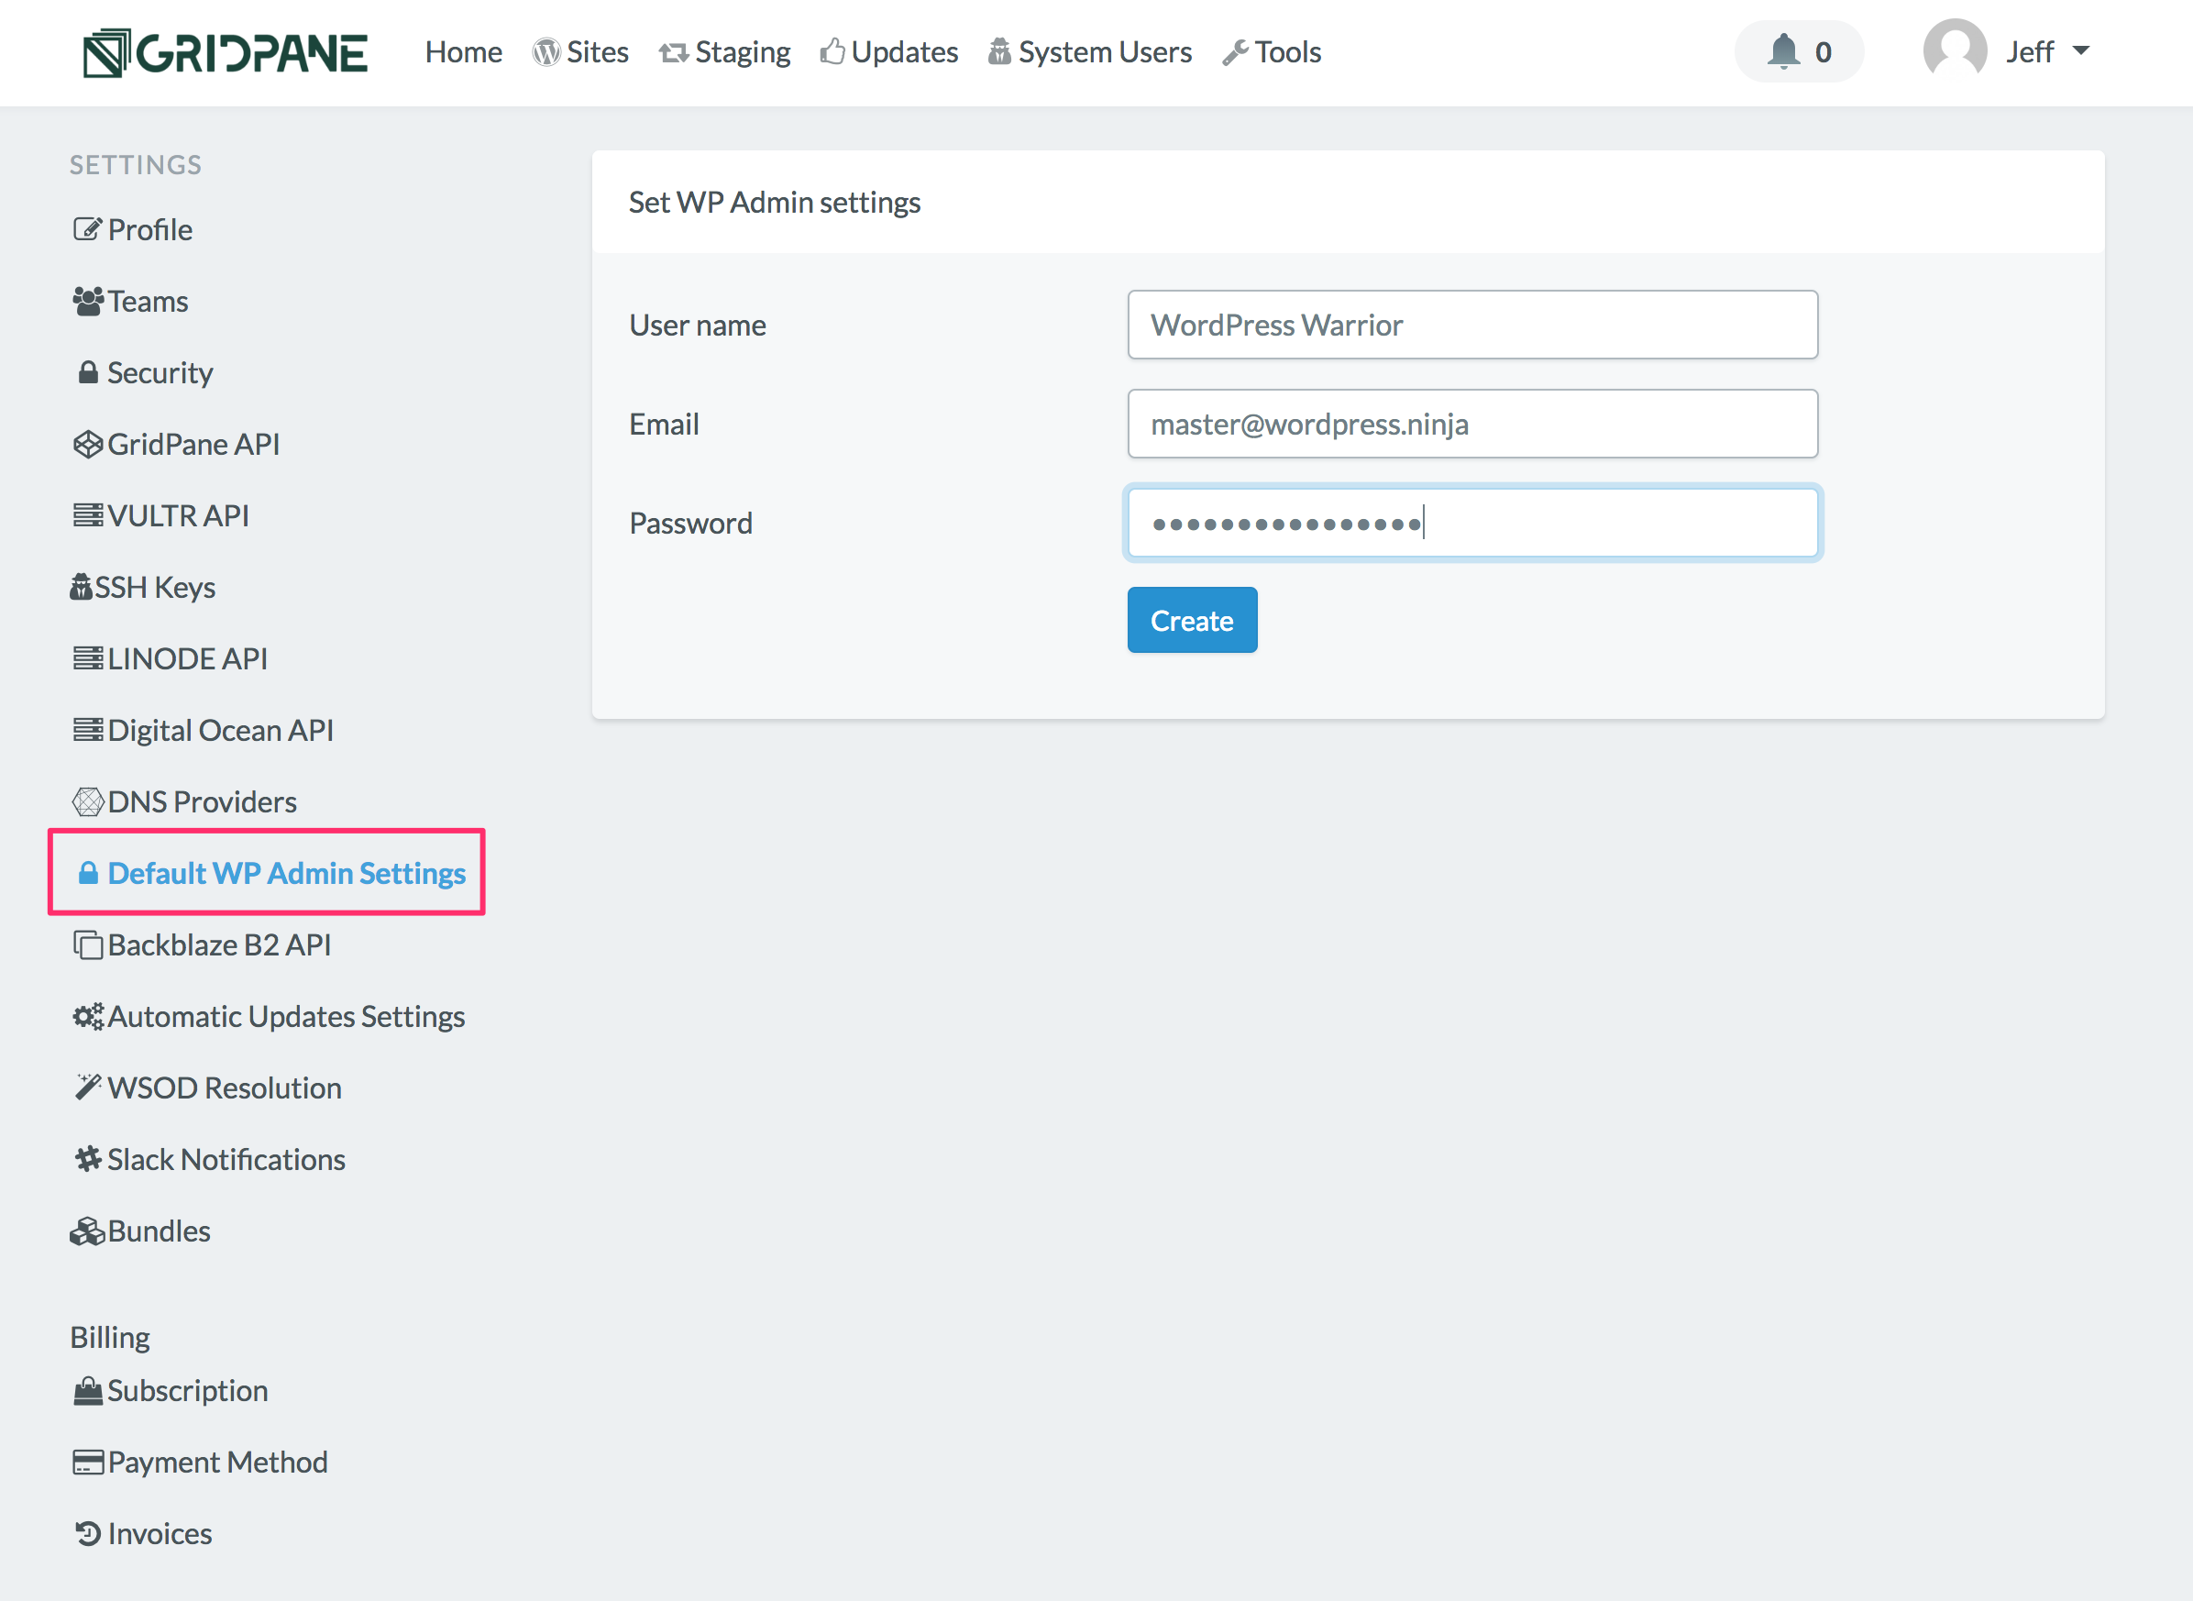This screenshot has height=1601, width=2193.
Task: Click the Profile edit icon
Action: (x=87, y=229)
